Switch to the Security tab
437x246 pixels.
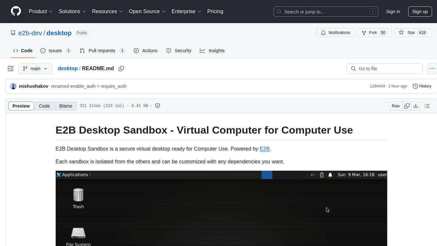pos(179,51)
